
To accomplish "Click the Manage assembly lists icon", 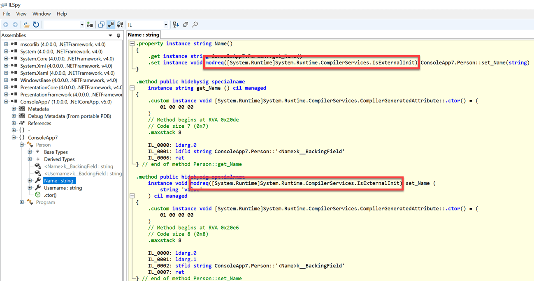I will [90, 25].
